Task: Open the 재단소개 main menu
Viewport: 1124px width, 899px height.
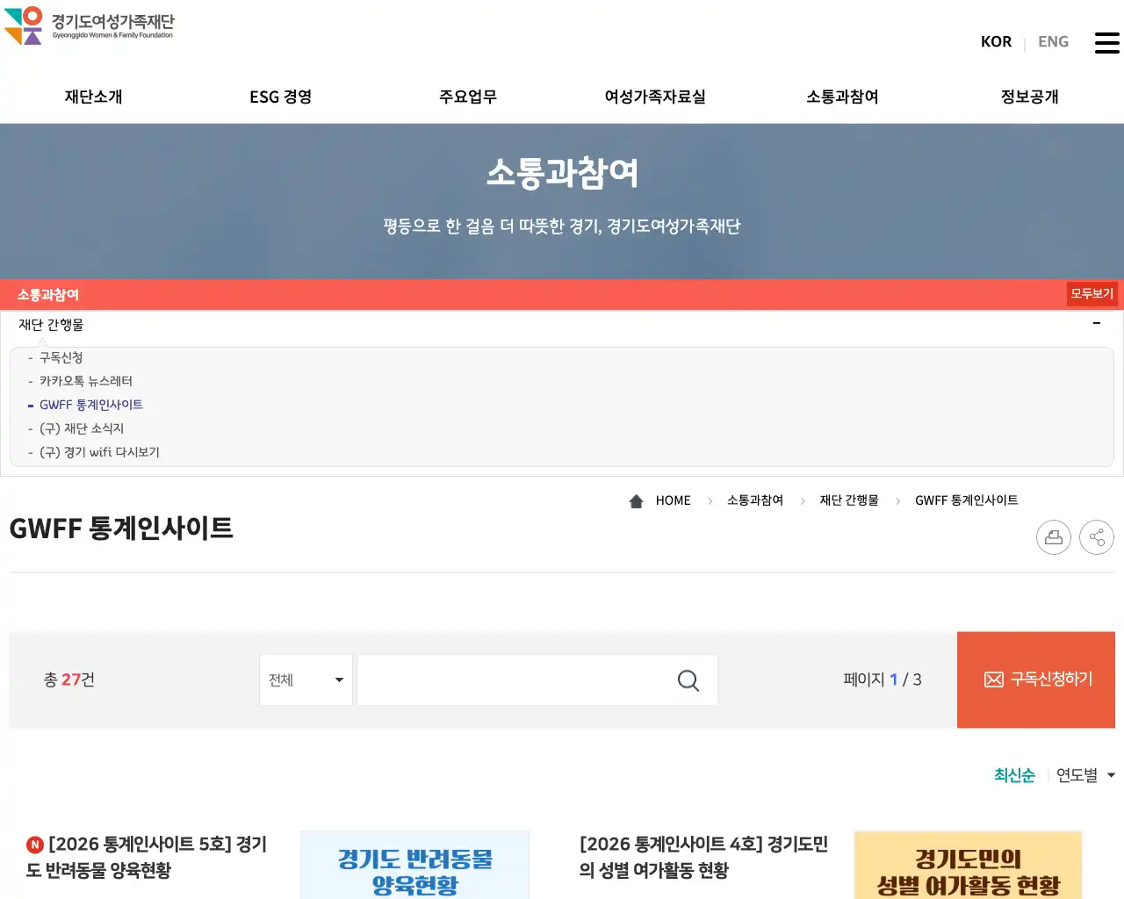Action: coord(94,97)
